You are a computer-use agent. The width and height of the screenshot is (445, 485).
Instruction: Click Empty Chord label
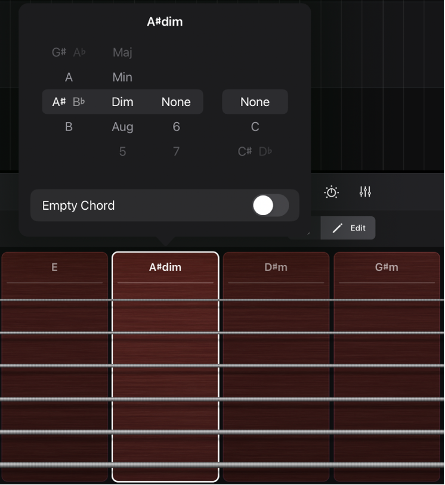coord(78,206)
